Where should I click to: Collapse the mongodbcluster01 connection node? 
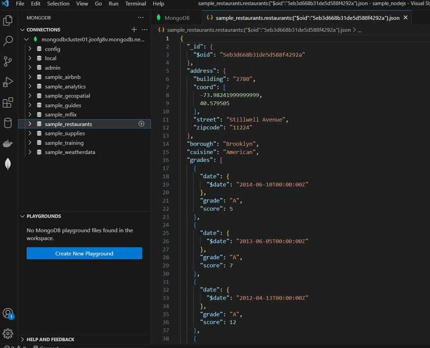pyautogui.click(x=26, y=39)
